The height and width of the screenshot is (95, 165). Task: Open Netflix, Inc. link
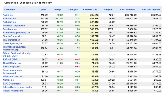[x=9, y=80]
